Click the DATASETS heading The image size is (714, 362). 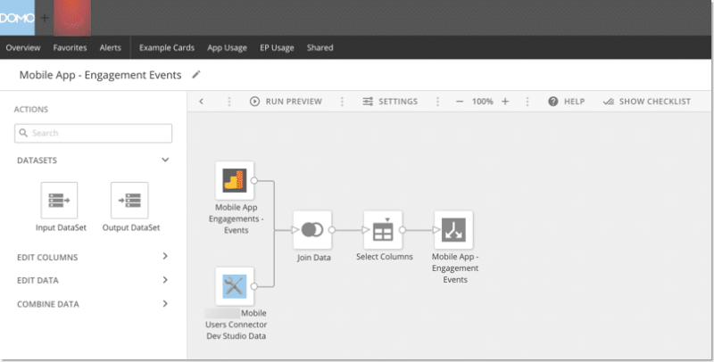[x=37, y=160]
